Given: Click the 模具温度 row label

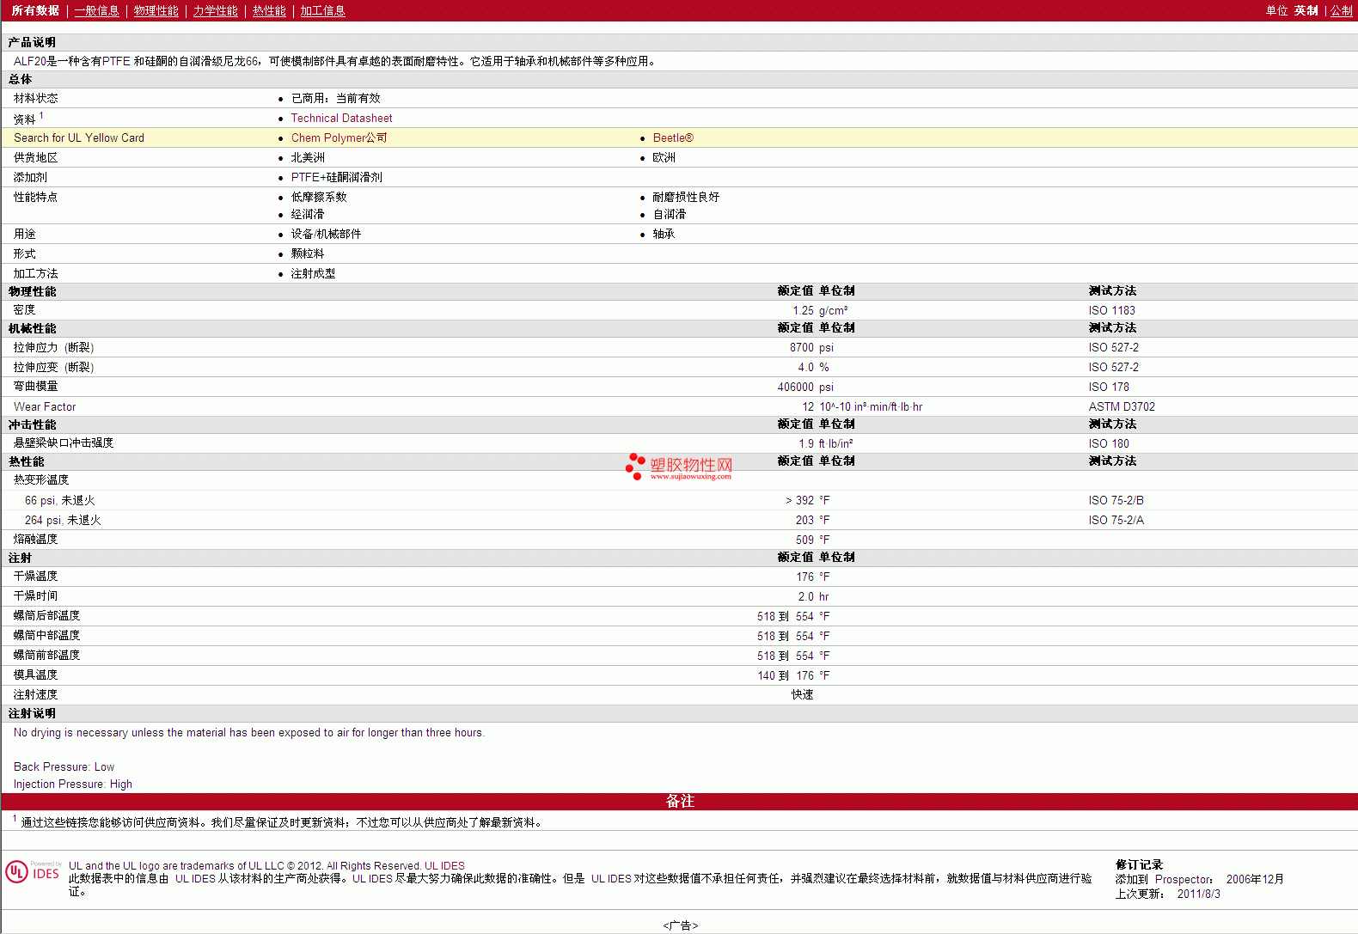Looking at the screenshot, I should pos(35,675).
